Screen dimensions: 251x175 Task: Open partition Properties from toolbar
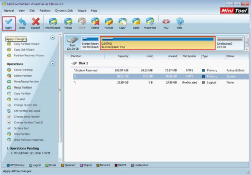coord(150,23)
